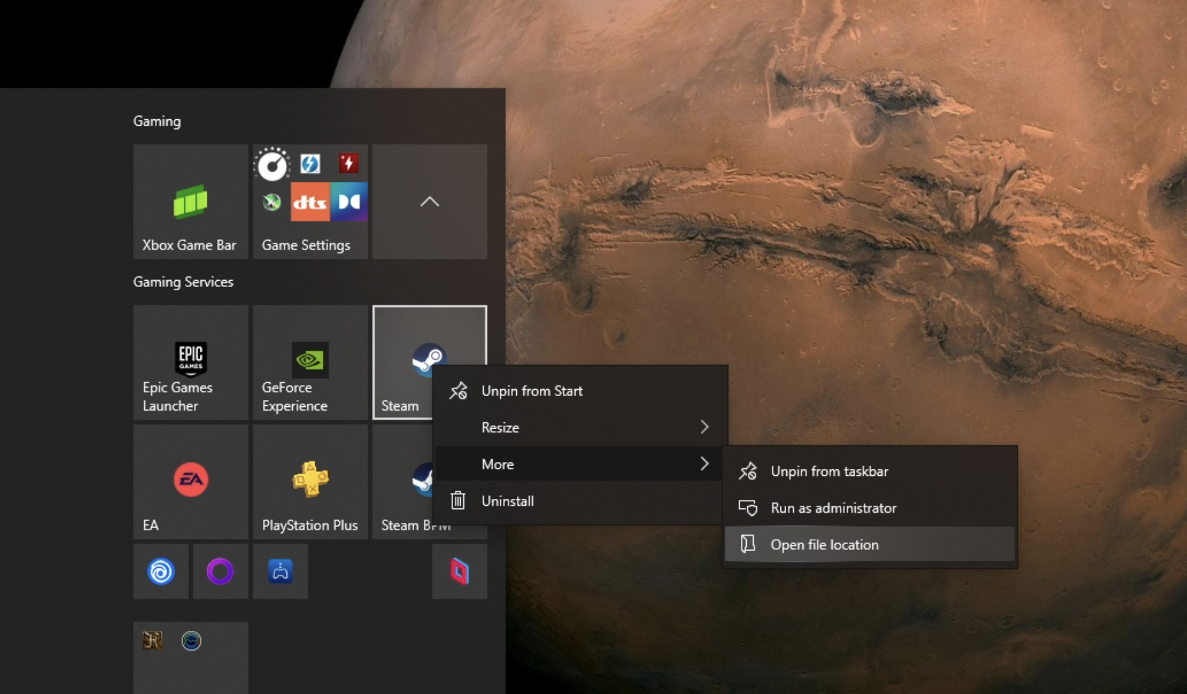The width and height of the screenshot is (1187, 694).
Task: Click the small Xbox sphere icon in Game Settings
Action: [272, 202]
